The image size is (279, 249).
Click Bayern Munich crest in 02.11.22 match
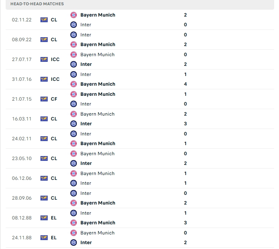click(x=74, y=15)
